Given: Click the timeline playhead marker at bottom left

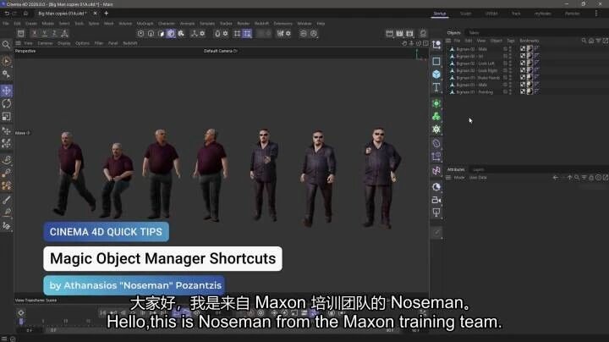Looking at the screenshot, I should point(21,322).
